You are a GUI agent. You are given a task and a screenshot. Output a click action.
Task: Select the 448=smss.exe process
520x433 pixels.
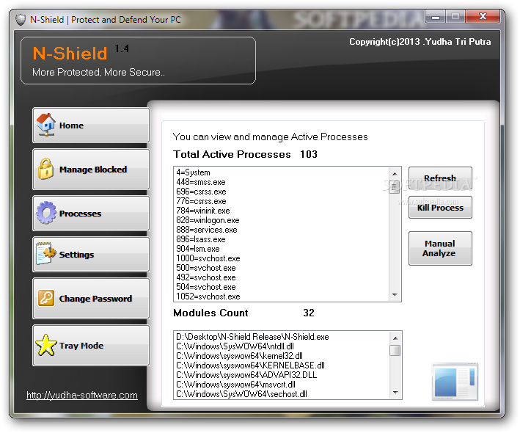click(x=282, y=182)
